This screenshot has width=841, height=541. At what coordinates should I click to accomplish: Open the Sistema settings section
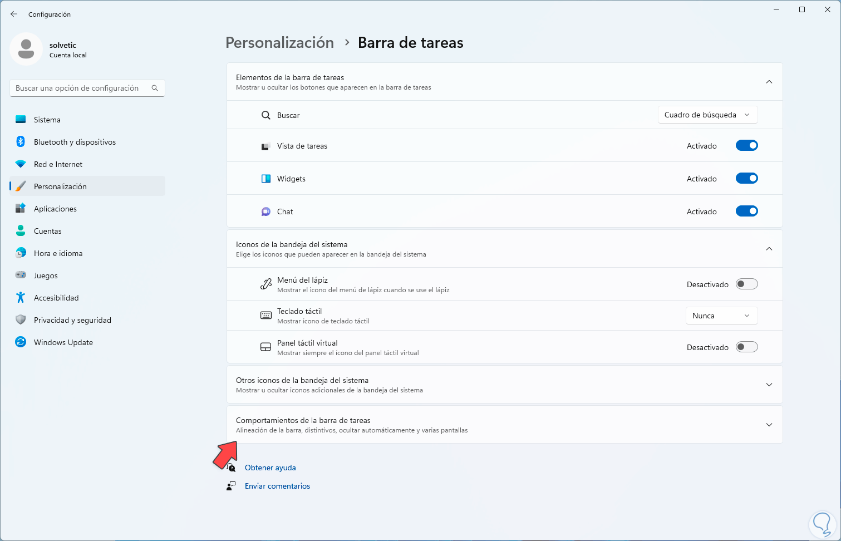[x=47, y=120]
